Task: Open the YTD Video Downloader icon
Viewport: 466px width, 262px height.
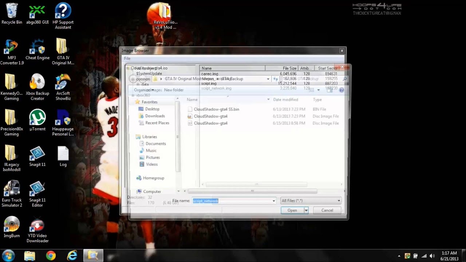Action: [37, 230]
